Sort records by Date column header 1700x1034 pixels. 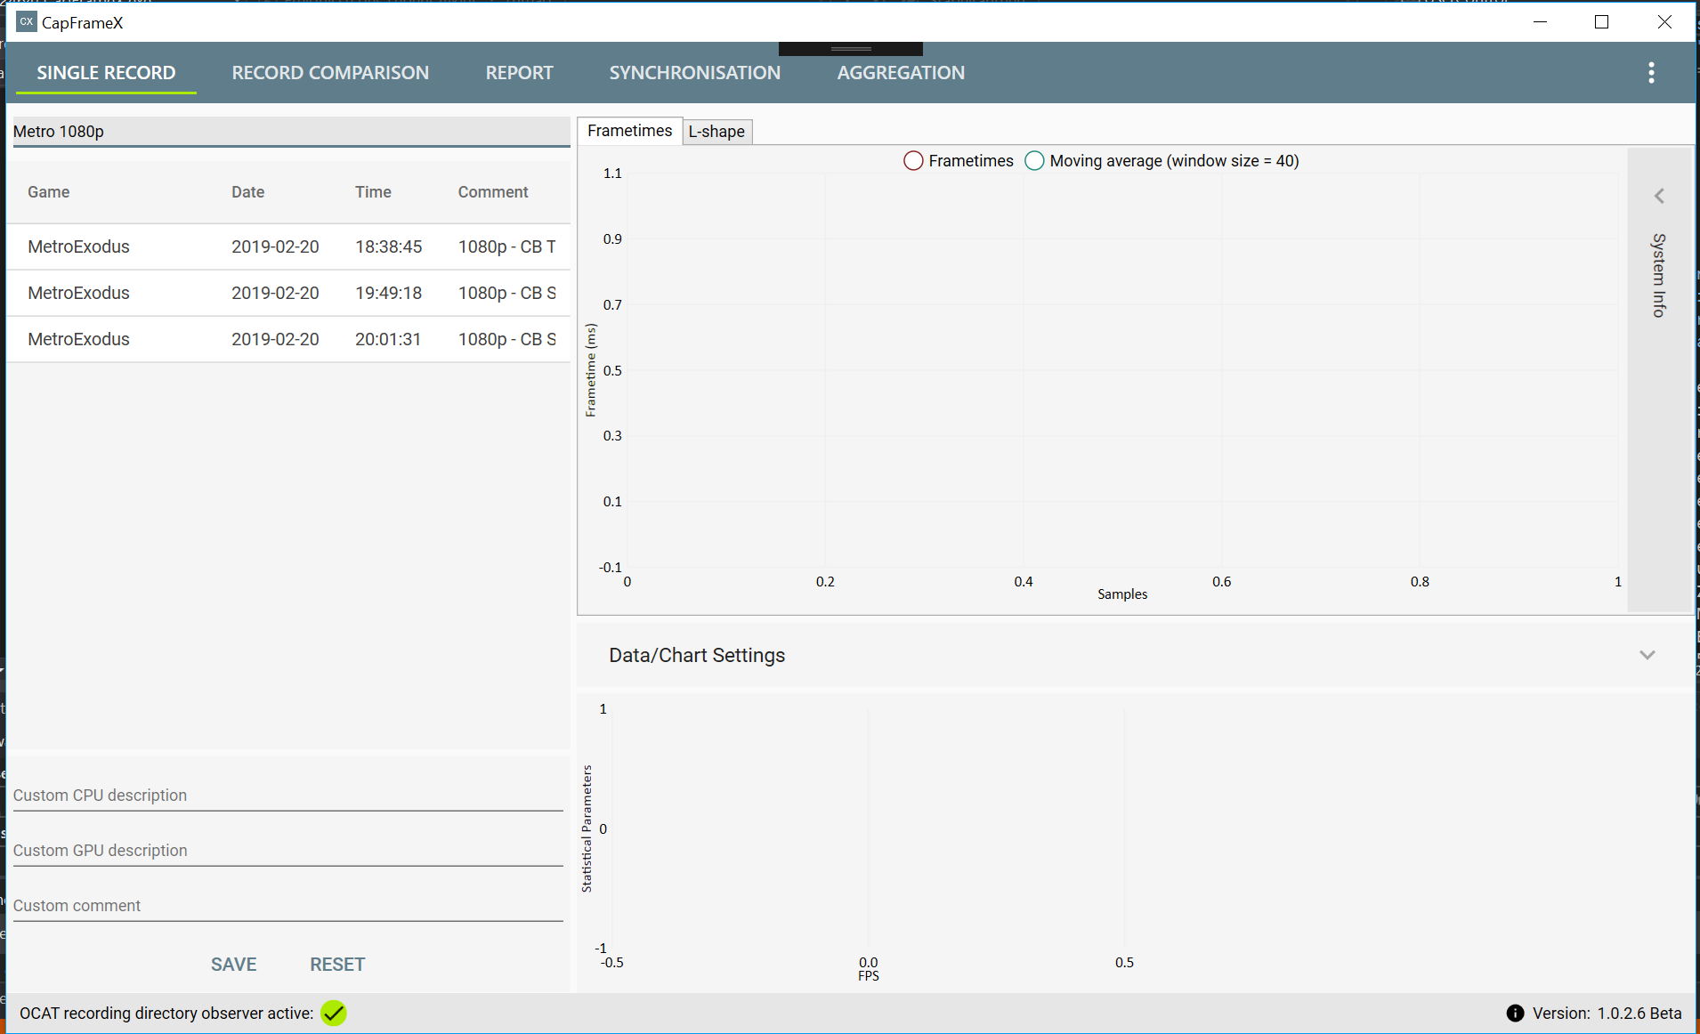(x=247, y=192)
